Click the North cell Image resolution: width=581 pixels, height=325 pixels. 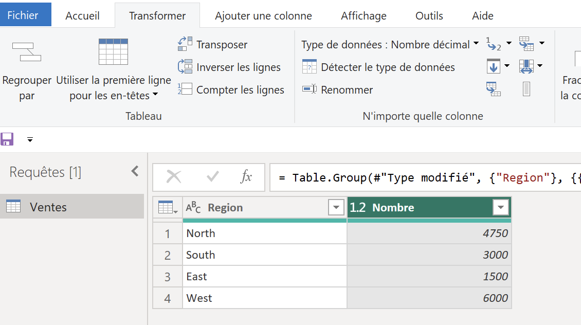265,233
